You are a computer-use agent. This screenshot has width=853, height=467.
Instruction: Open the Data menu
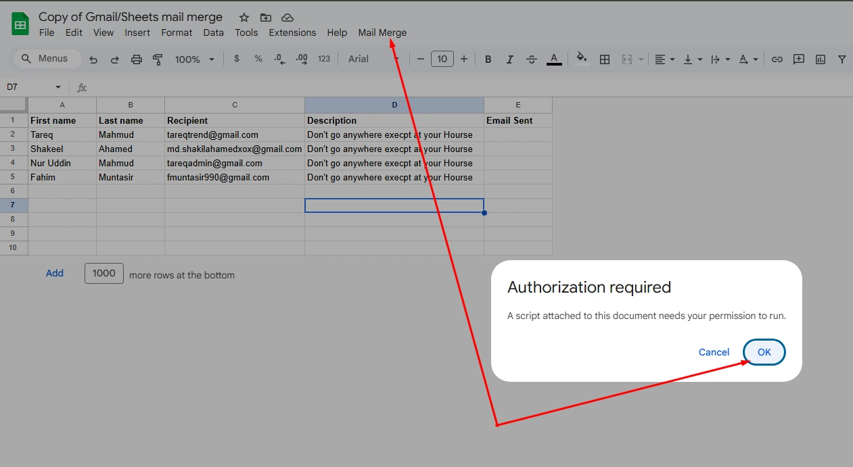click(x=213, y=32)
